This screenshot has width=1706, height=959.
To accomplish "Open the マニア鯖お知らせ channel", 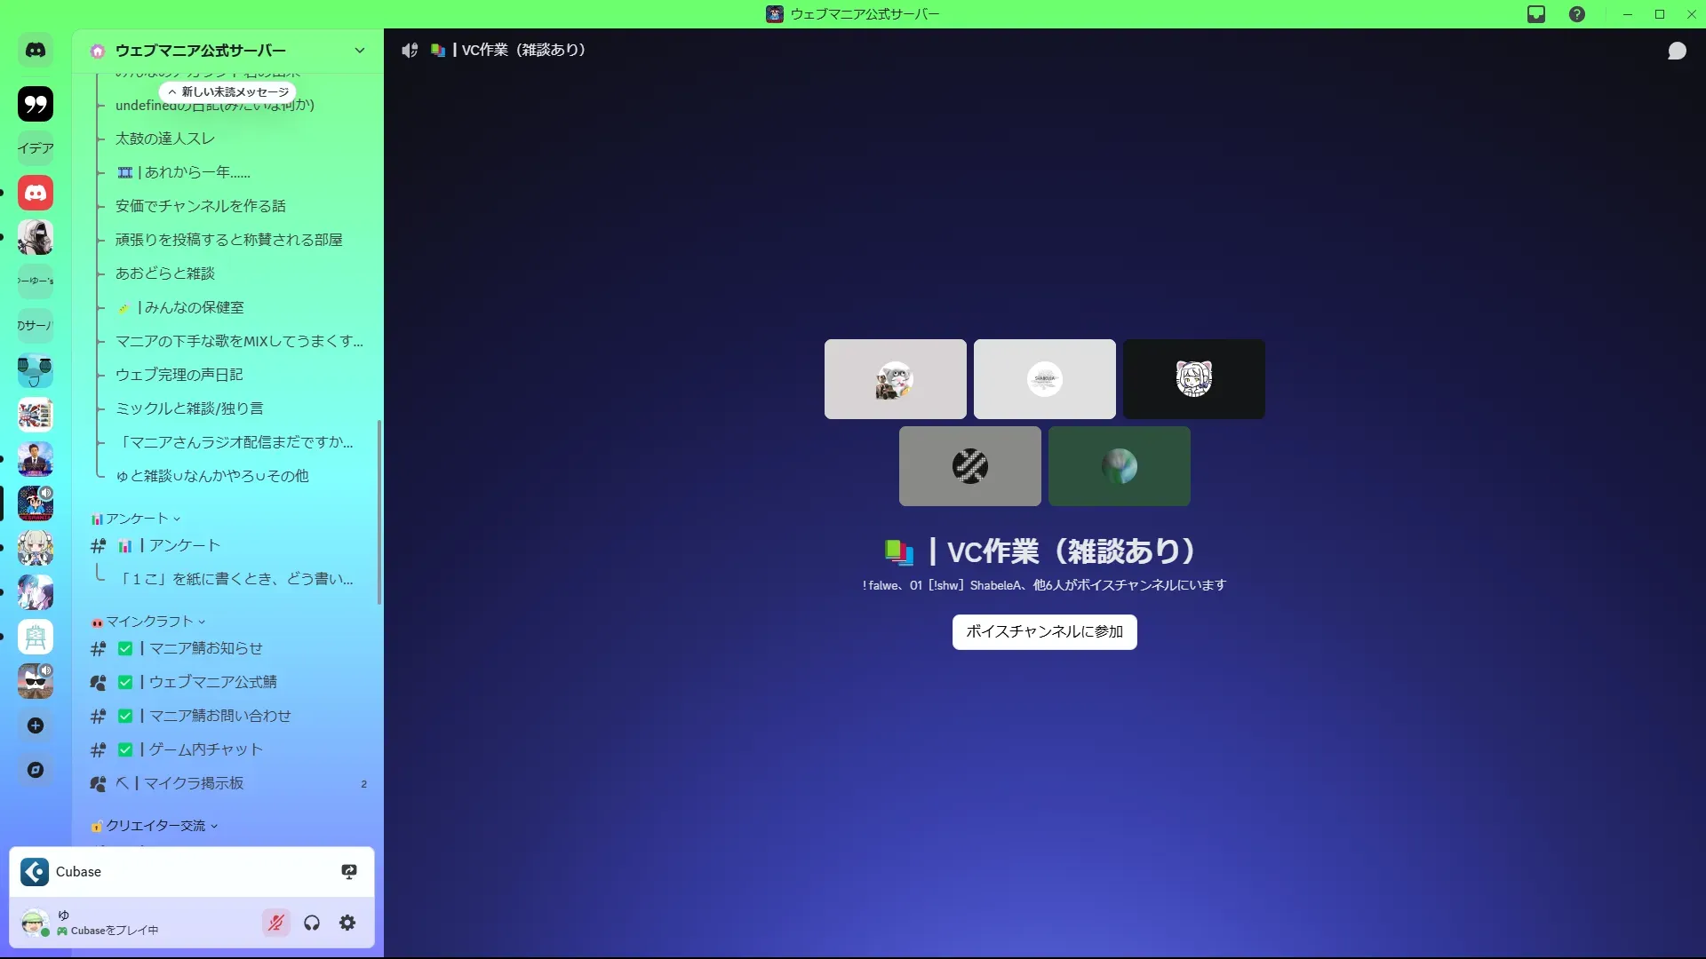I will click(206, 648).
